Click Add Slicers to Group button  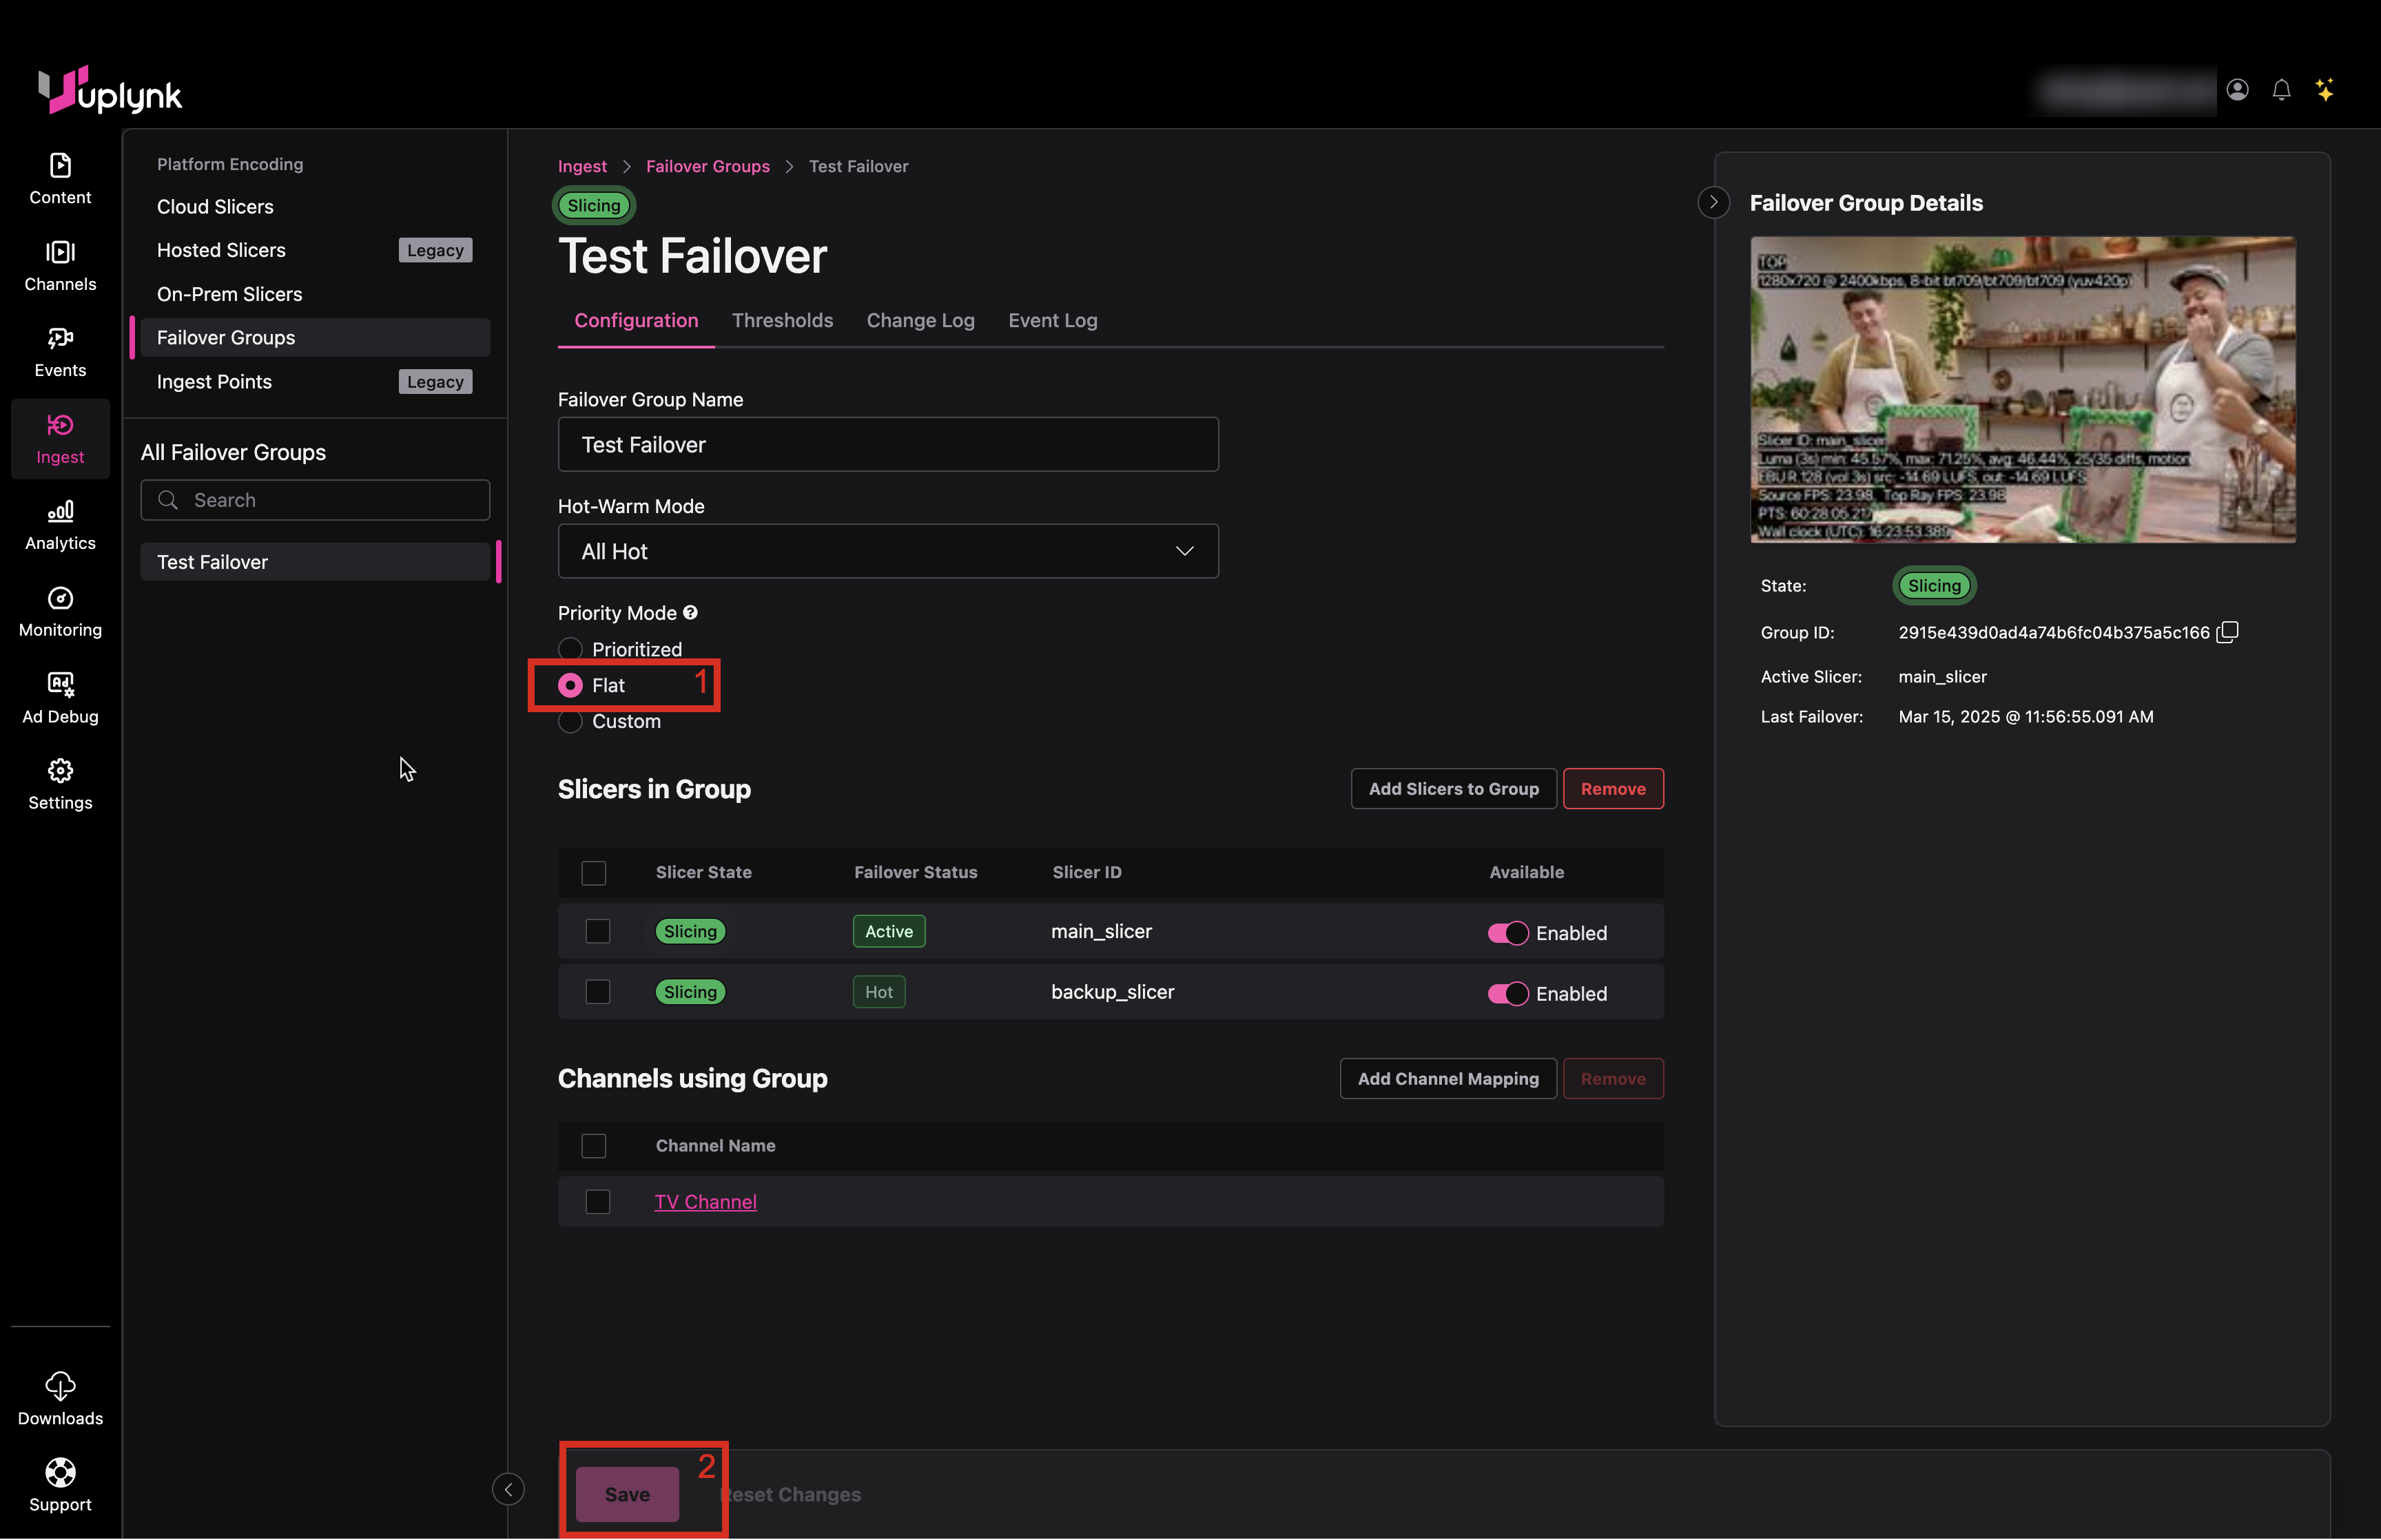click(1453, 789)
